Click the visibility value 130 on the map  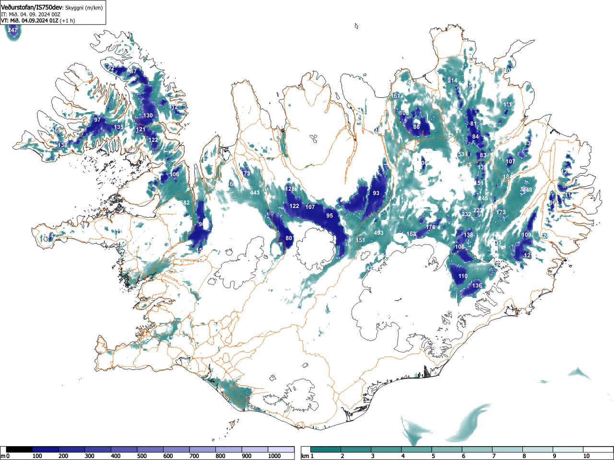click(x=148, y=115)
